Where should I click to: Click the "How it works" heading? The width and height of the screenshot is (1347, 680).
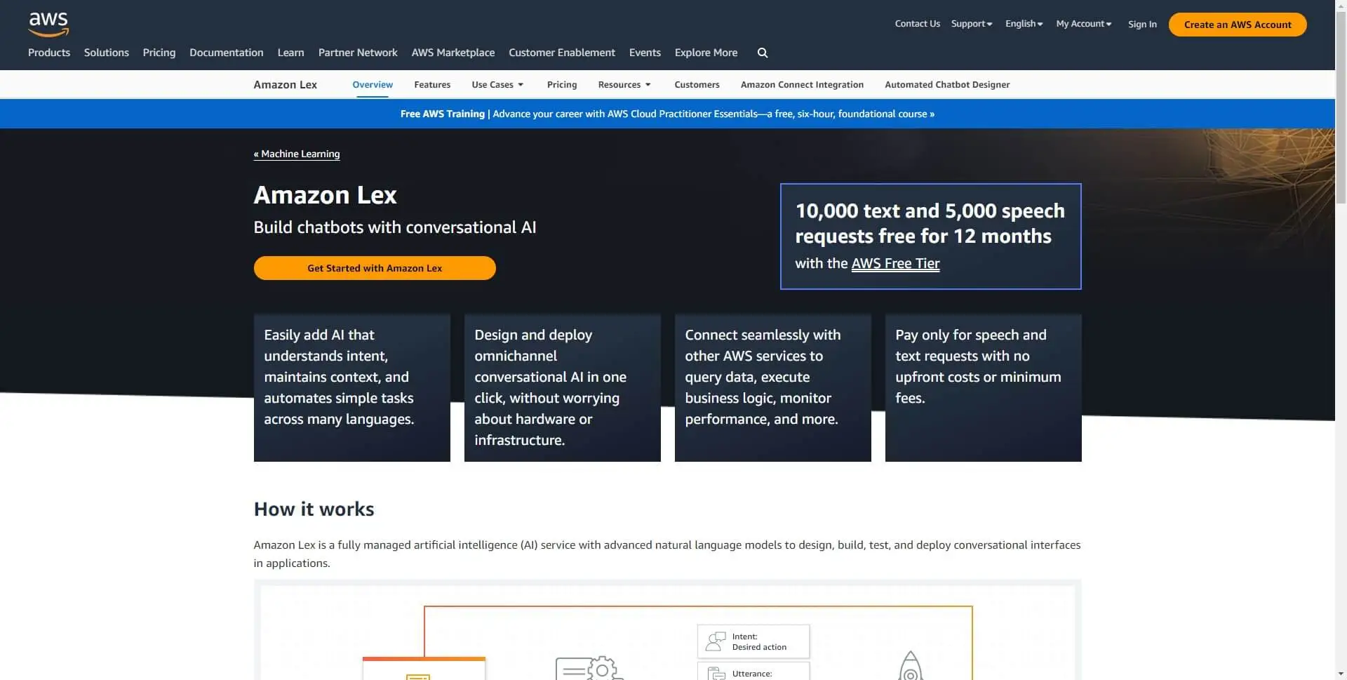(314, 509)
